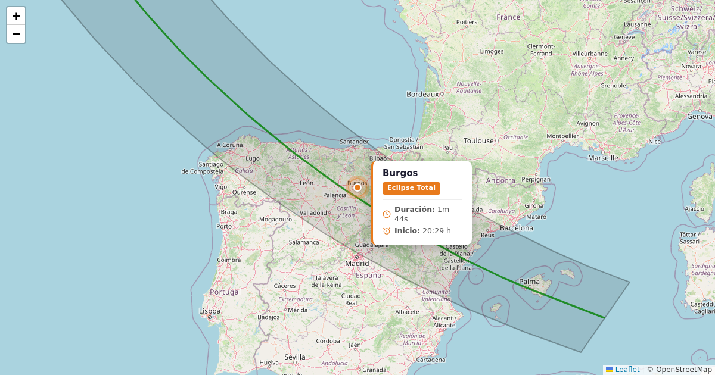Click the Andorra label
This screenshot has width=715, height=375.
[x=500, y=180]
